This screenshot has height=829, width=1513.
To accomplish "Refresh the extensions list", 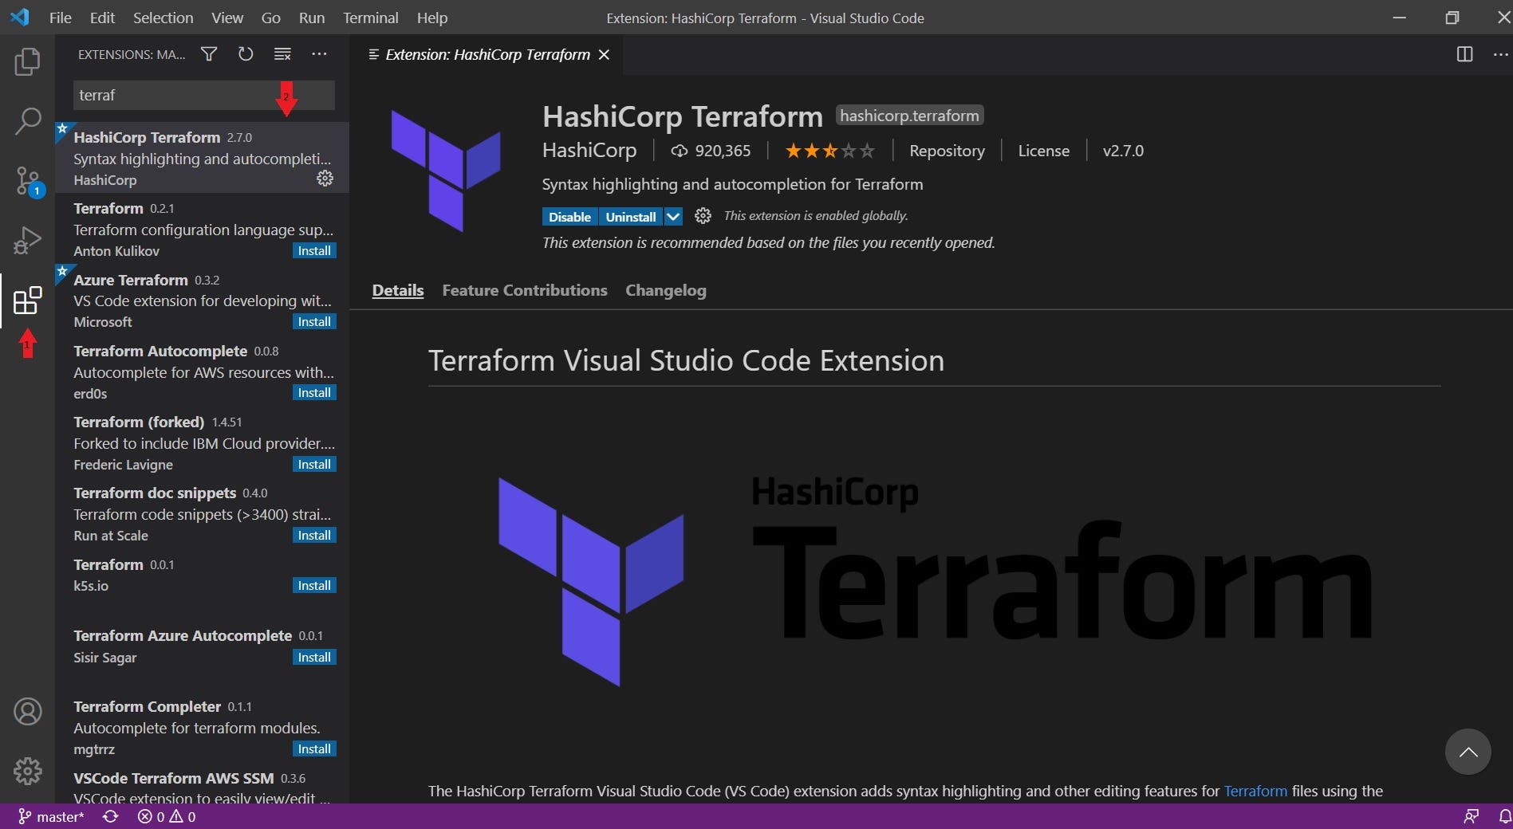I will point(246,54).
